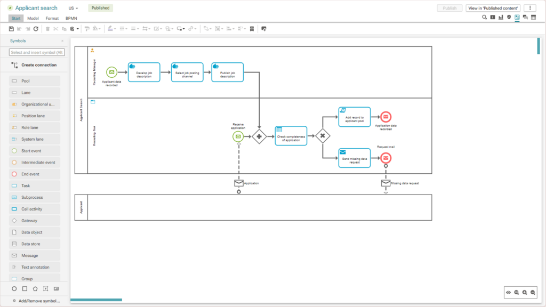
Task: Click the View in 'Published content' button
Action: pos(493,7)
